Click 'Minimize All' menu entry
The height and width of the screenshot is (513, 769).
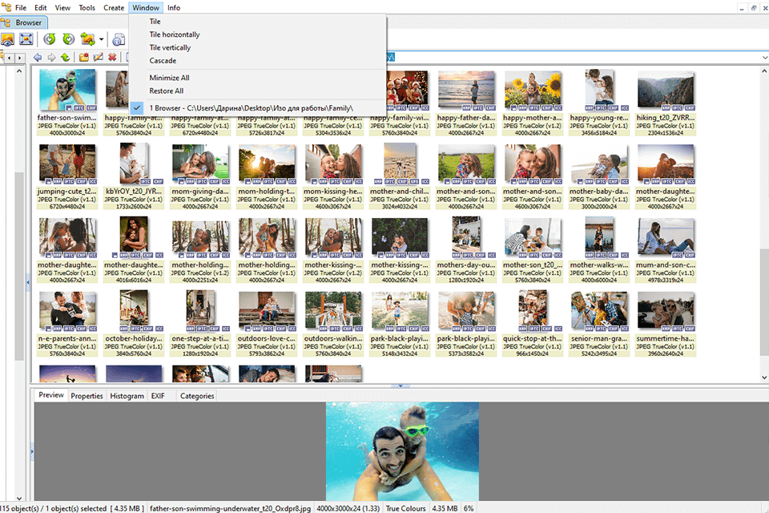[169, 78]
